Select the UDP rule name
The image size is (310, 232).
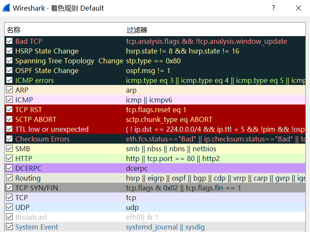(22, 207)
